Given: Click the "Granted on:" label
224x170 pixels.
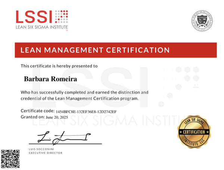Looking at the screenshot, I should click(x=33, y=117).
